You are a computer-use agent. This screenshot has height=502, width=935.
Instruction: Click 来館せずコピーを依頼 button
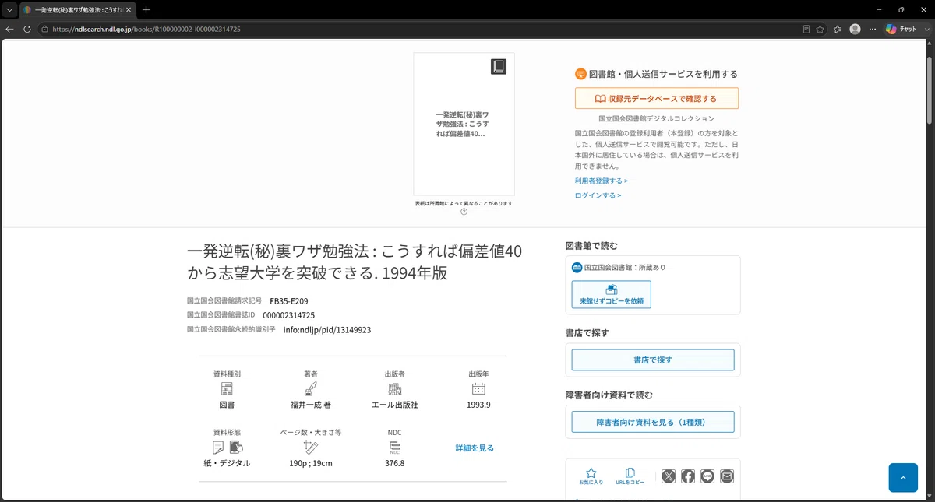coord(612,294)
